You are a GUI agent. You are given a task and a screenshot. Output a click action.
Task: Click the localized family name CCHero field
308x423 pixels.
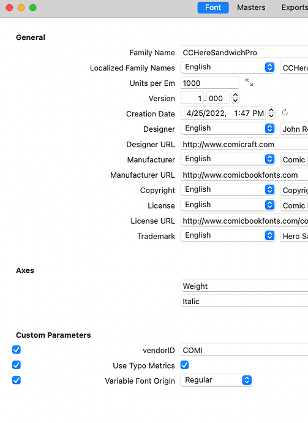pyautogui.click(x=295, y=67)
